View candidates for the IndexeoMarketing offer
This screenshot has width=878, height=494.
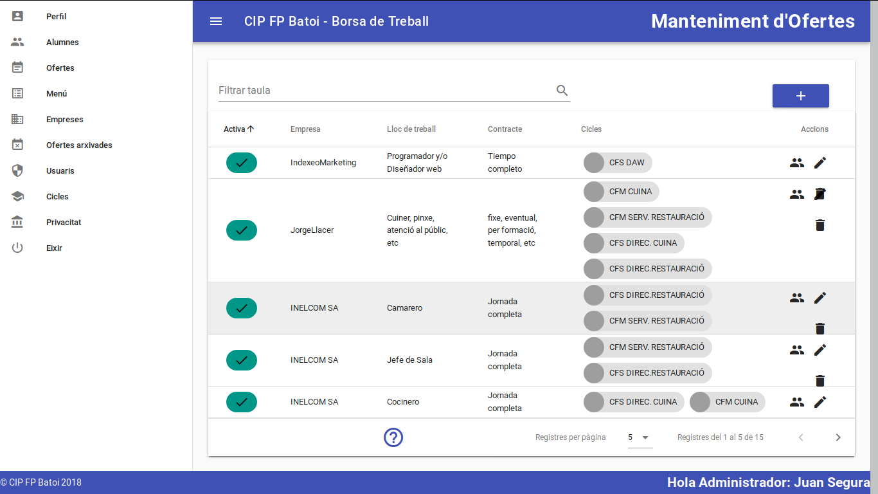pyautogui.click(x=797, y=163)
